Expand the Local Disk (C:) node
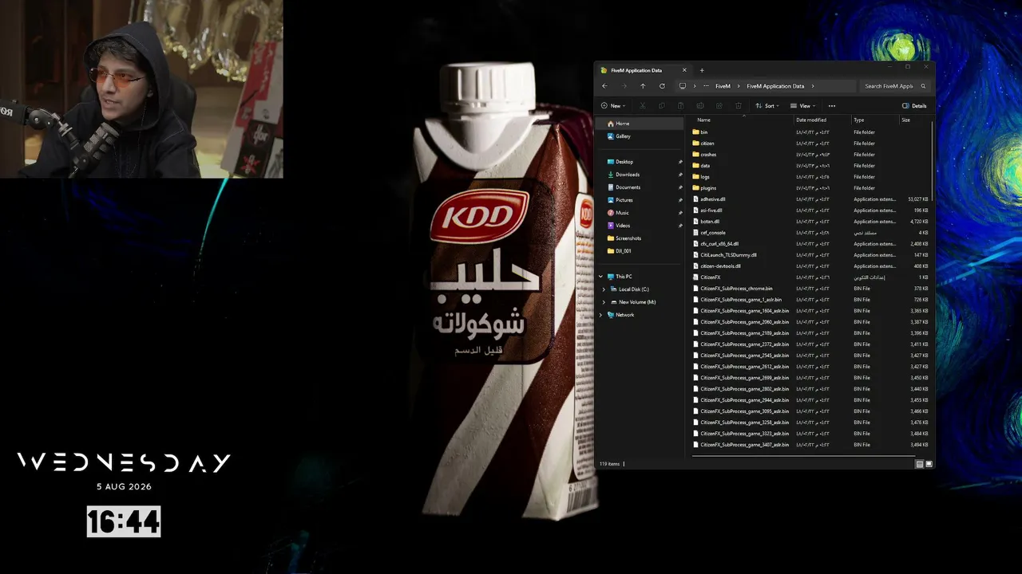1022x574 pixels. click(604, 289)
